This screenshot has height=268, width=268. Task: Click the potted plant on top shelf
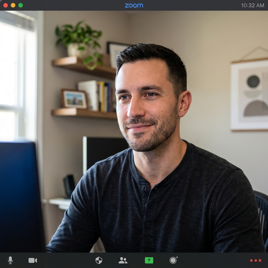coord(79,42)
